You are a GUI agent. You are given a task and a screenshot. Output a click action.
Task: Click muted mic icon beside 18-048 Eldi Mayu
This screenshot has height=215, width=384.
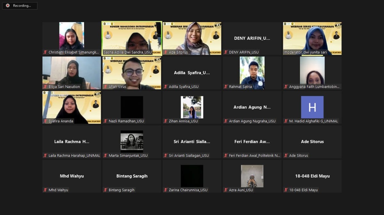(286, 190)
